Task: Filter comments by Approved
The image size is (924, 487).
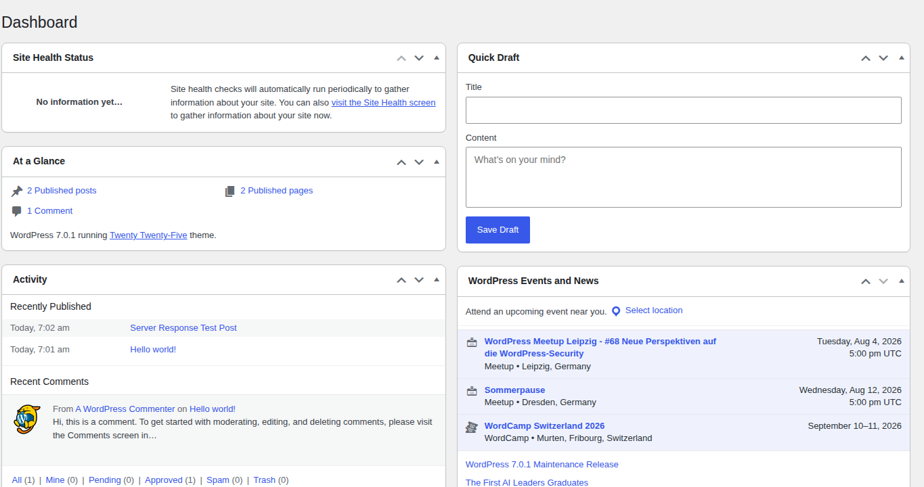Action: (x=164, y=480)
